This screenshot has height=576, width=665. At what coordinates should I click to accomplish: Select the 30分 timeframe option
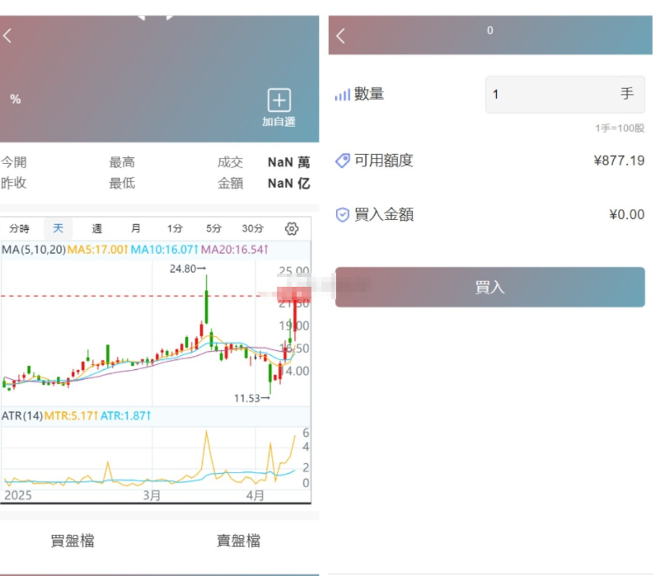253,228
